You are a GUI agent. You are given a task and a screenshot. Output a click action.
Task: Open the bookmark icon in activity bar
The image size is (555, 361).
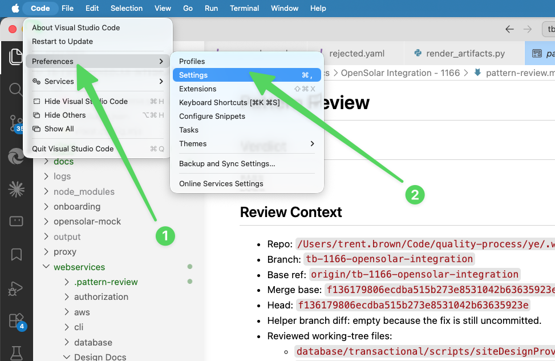pos(17,254)
